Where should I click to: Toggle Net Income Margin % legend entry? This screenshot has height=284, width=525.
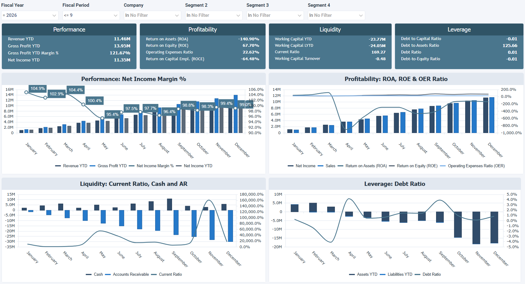click(x=151, y=166)
